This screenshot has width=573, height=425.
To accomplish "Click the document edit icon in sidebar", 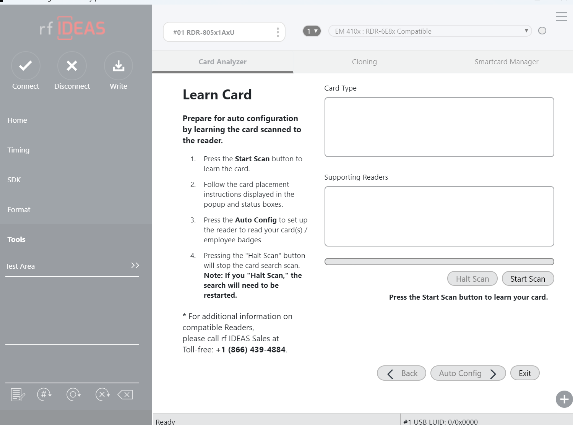I will tap(18, 394).
